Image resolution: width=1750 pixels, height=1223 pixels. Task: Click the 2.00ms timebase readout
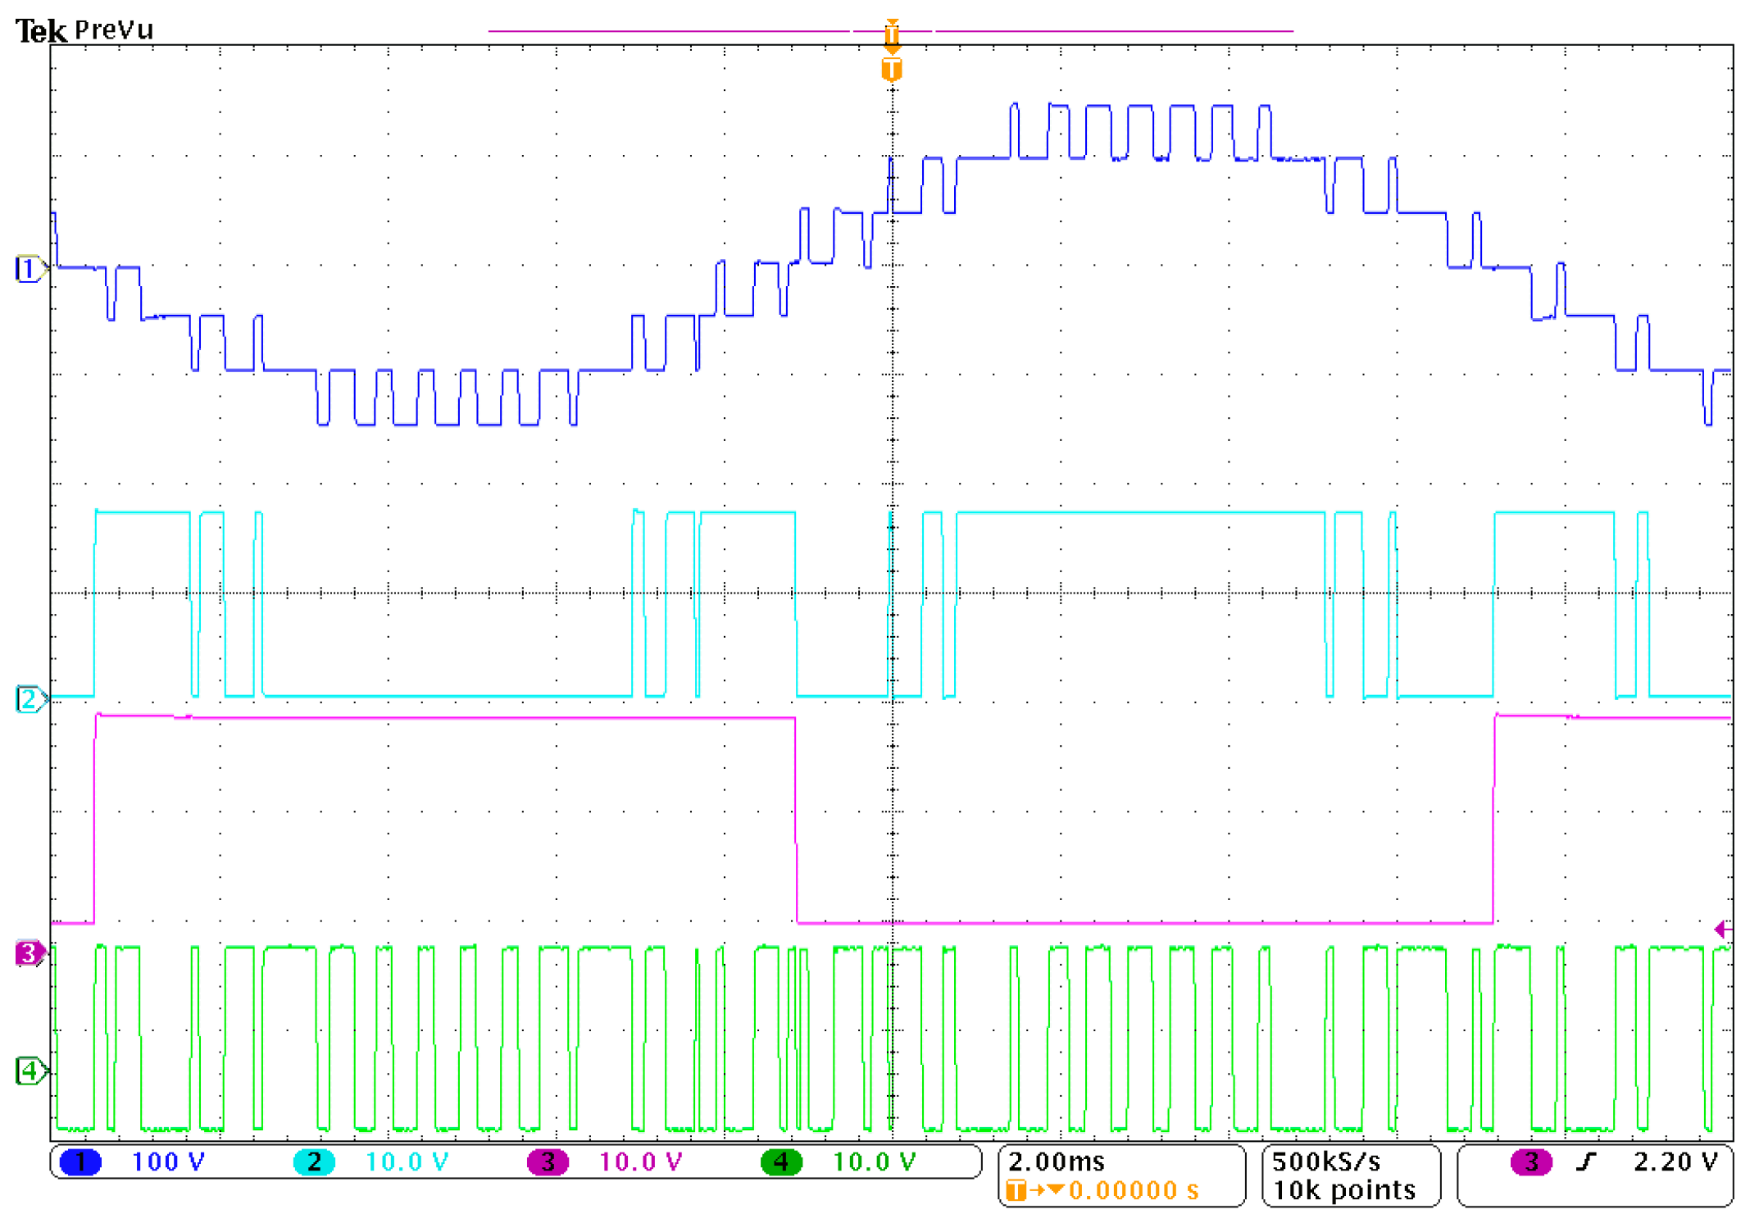coord(1056,1162)
